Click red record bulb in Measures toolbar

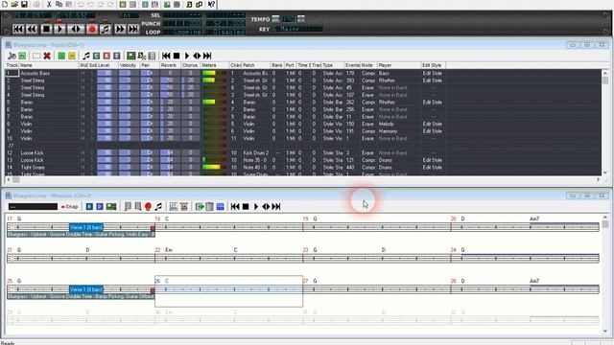(148, 207)
